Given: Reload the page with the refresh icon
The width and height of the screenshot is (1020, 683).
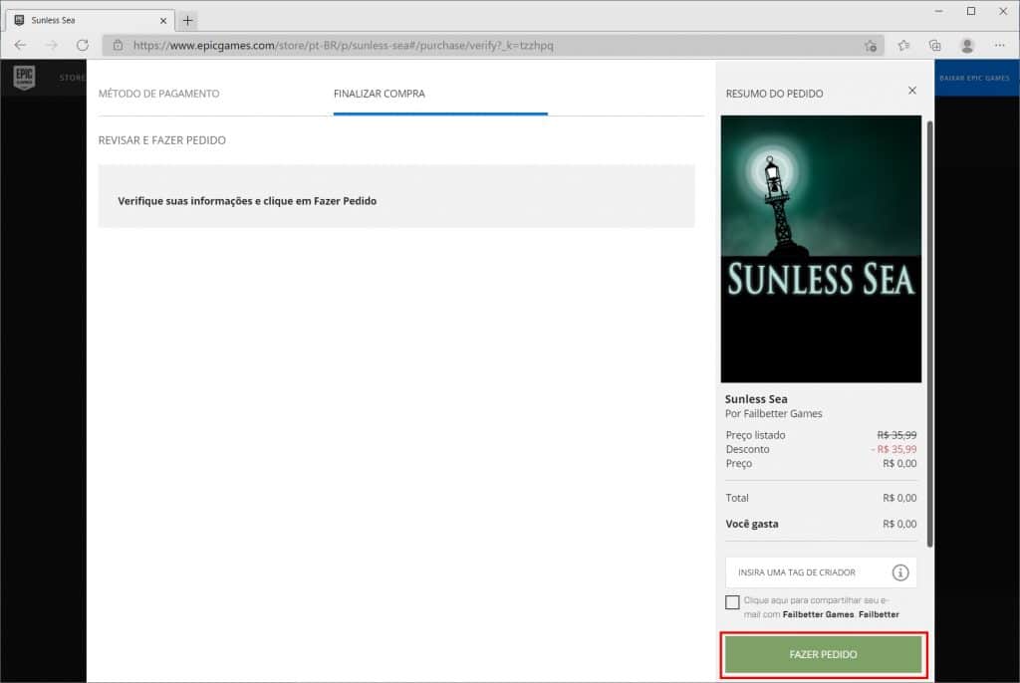Looking at the screenshot, I should [x=82, y=46].
